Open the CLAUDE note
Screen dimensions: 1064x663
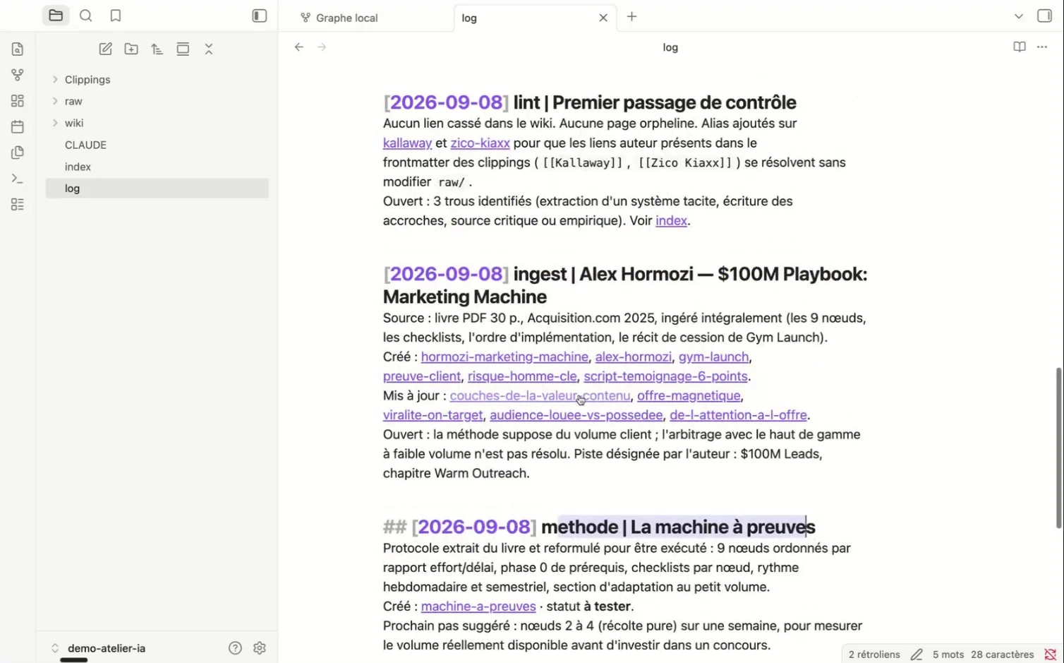click(x=157, y=145)
